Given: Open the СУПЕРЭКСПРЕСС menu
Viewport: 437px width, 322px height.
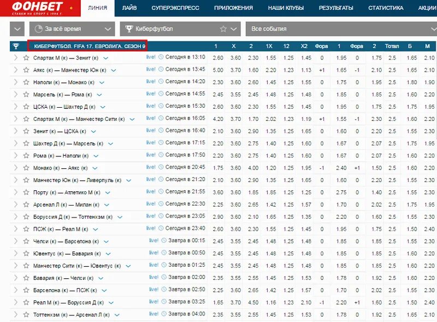Looking at the screenshot, I should pyautogui.click(x=175, y=8).
